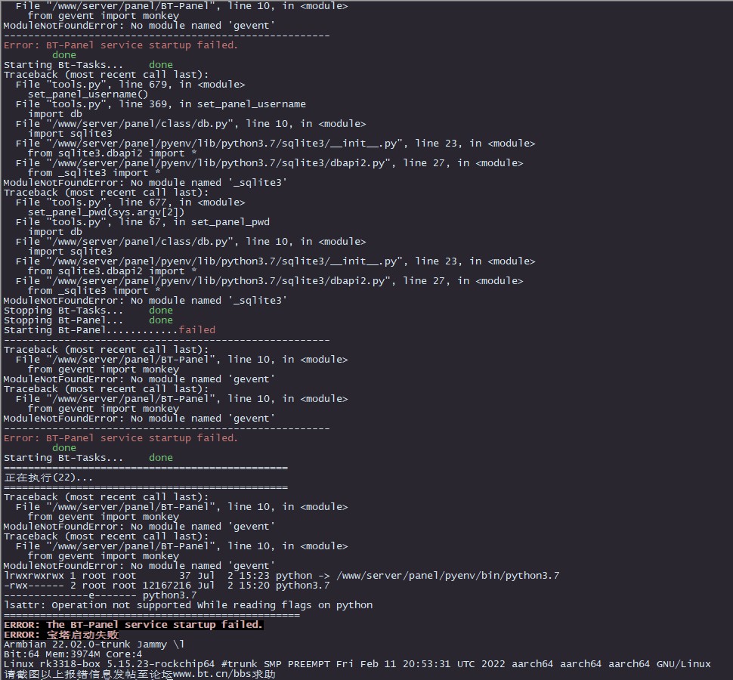This screenshot has width=733, height=680.
Task: Click 'File "tools.py", line 677, in <module>'
Action: 130,202
